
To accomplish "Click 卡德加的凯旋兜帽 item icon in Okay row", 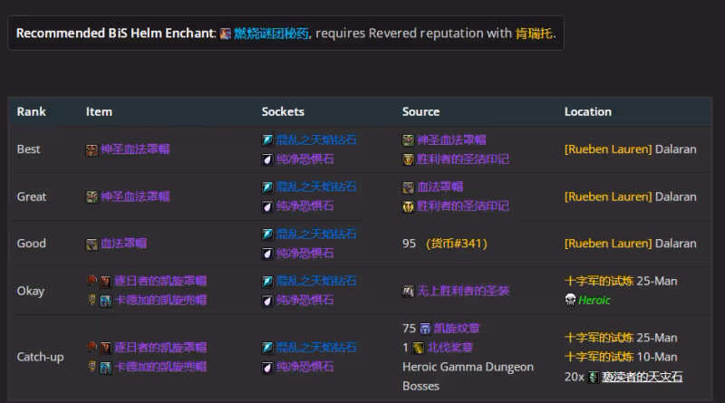I will (x=105, y=301).
